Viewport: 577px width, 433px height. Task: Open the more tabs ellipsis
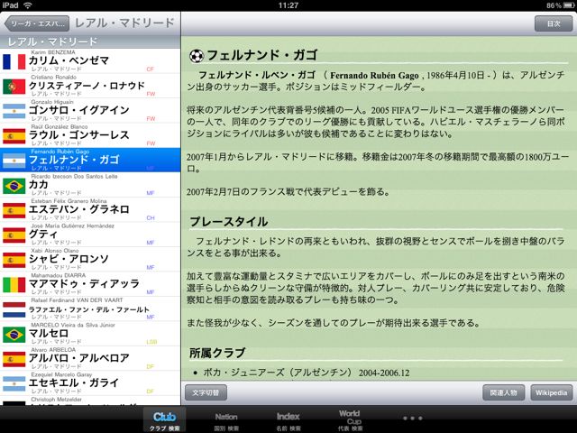tap(413, 419)
